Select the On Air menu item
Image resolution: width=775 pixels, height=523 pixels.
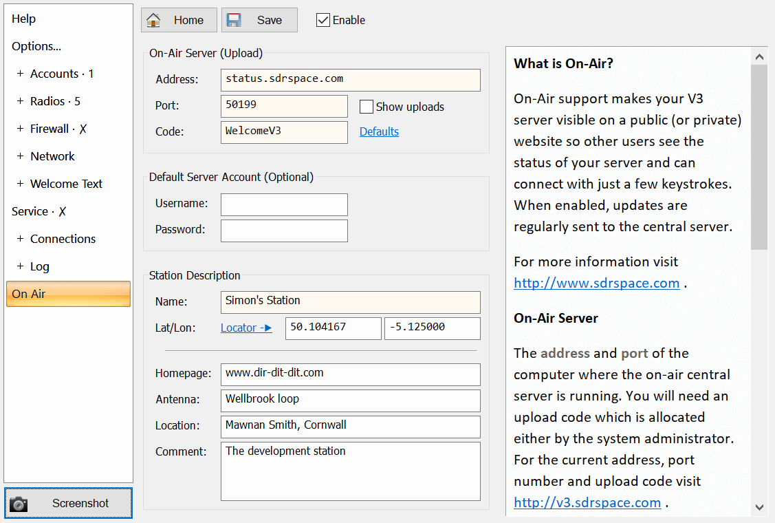[68, 294]
